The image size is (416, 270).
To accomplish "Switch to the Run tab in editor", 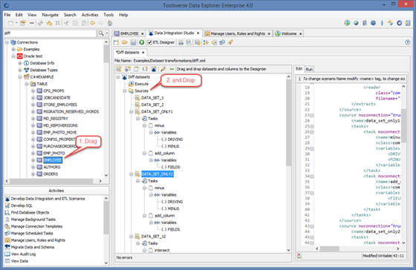I will click(x=309, y=69).
